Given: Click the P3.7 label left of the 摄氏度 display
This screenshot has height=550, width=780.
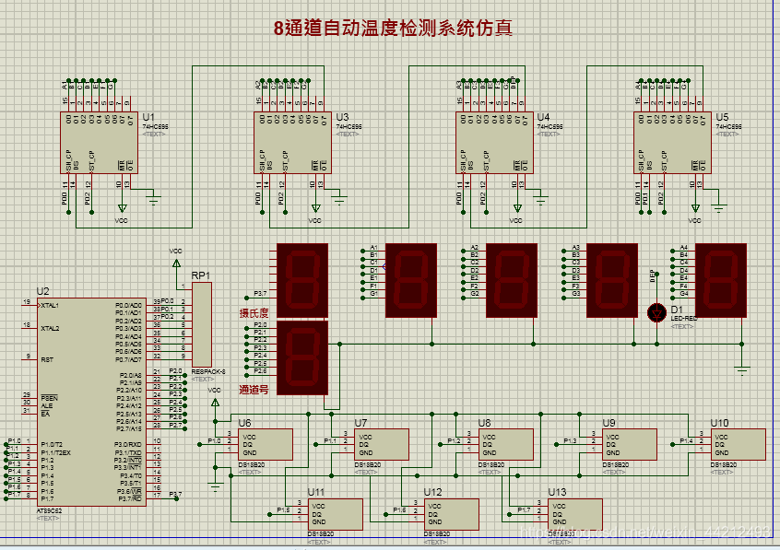Looking at the screenshot, I should pos(260,293).
